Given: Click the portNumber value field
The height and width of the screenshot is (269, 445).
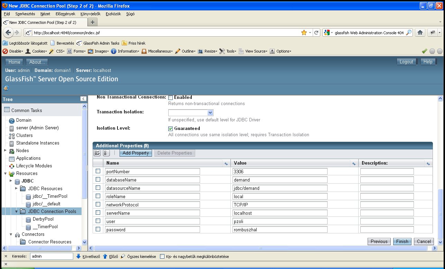Looking at the screenshot, I should (x=280, y=171).
